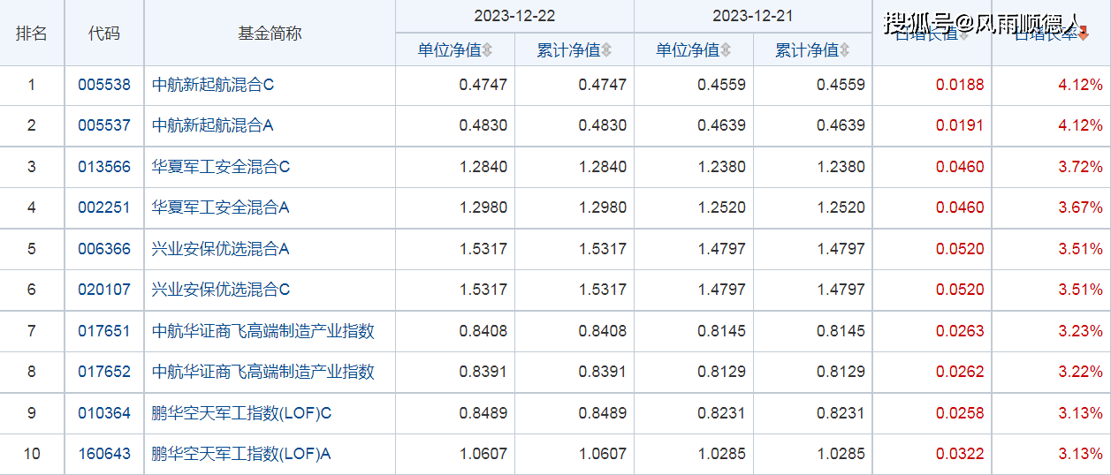Open the 中航华证商飞高端制造产业指数 name beside code 017652

[x=263, y=372]
